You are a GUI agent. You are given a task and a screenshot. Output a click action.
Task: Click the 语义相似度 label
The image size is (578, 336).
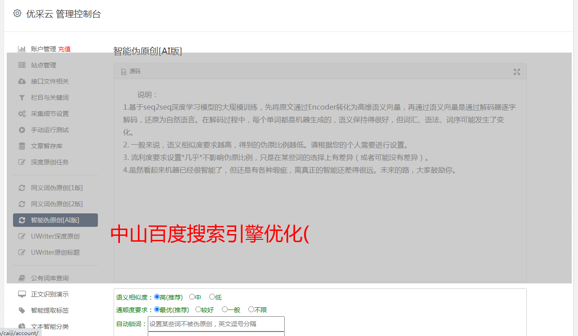pyautogui.click(x=135, y=297)
